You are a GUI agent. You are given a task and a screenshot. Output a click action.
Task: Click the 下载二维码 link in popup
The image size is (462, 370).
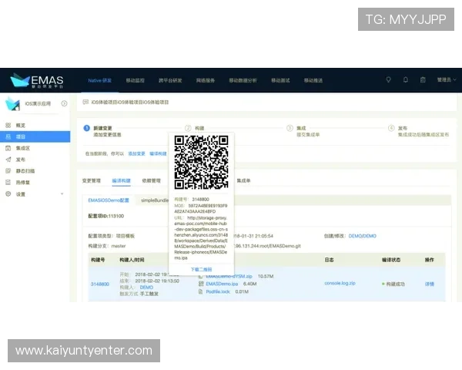pyautogui.click(x=201, y=269)
